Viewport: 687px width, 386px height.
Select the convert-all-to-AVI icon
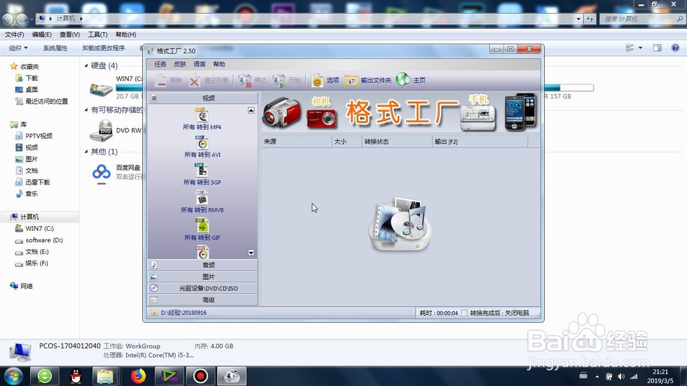coord(202,143)
